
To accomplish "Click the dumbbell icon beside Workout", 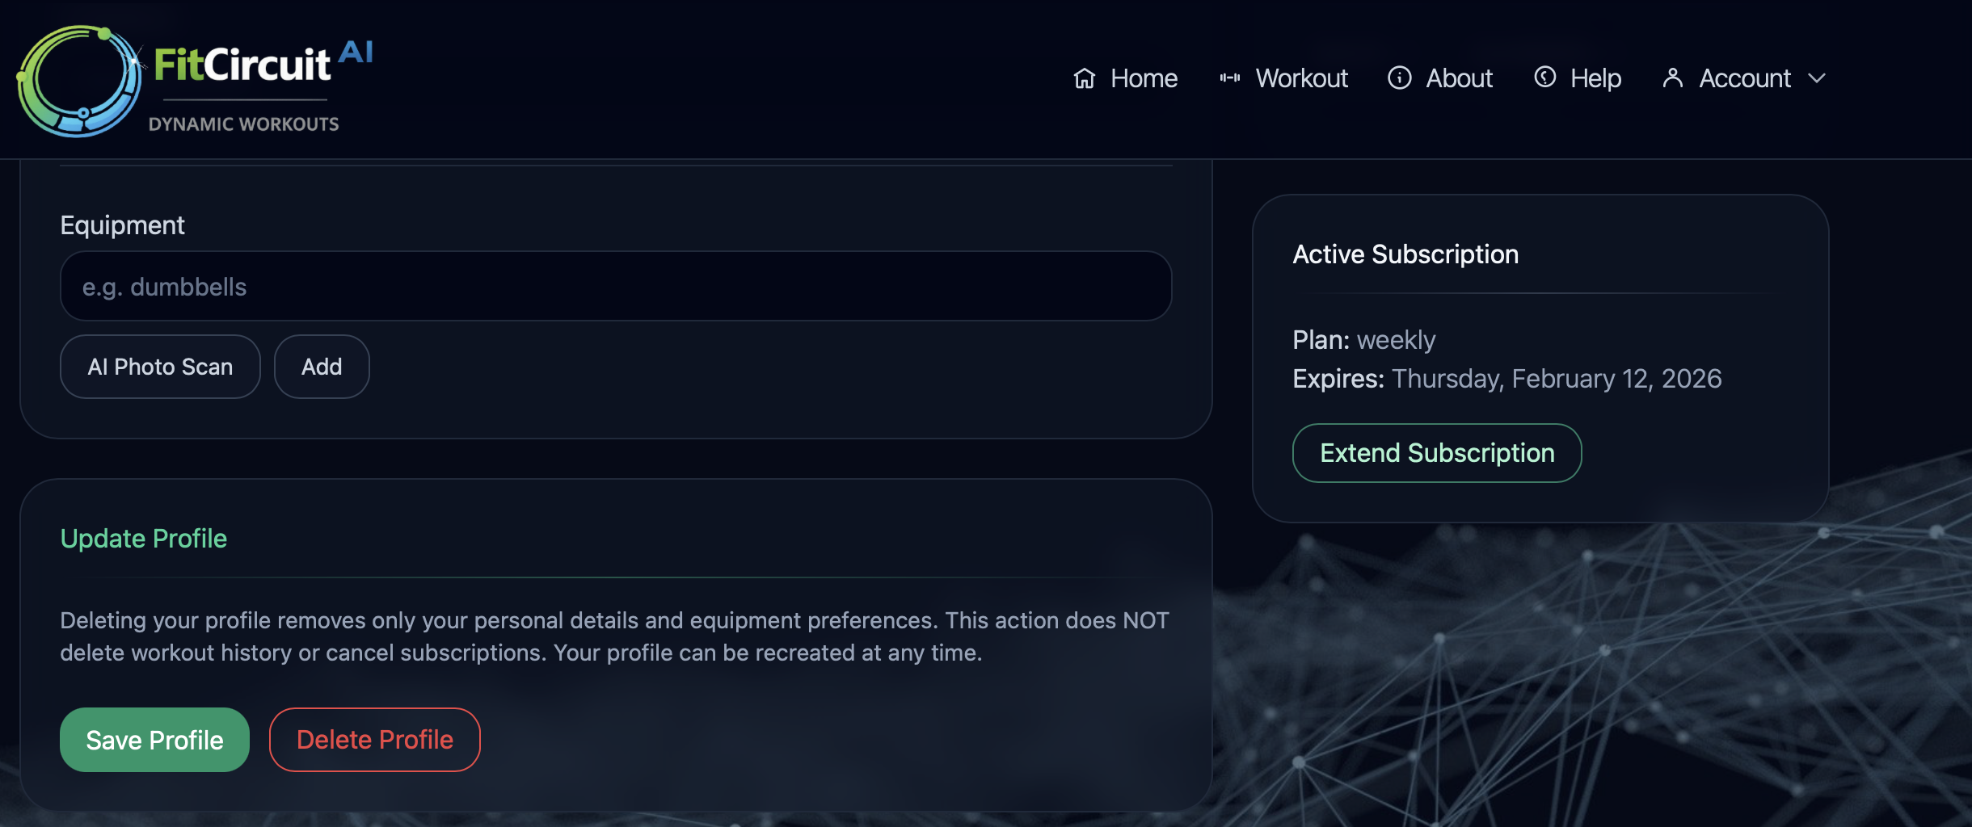I will 1229,78.
